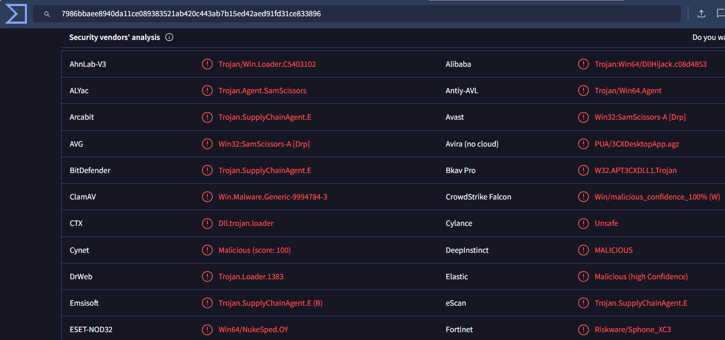725x340 pixels.
Task: Open the file upload icon
Action: coord(701,14)
